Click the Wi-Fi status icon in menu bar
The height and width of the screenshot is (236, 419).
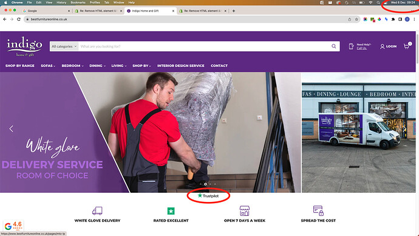[370, 2]
